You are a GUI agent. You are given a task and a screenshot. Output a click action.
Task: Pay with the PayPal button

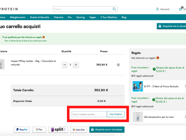(x=22, y=130)
